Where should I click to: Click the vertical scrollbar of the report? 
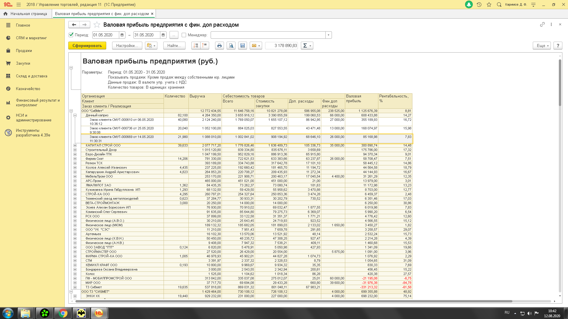click(560, 83)
